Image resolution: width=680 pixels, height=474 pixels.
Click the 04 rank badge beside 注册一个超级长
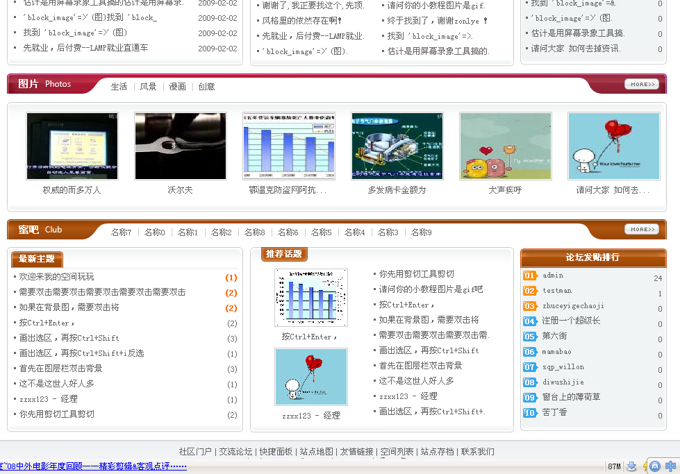click(x=529, y=321)
